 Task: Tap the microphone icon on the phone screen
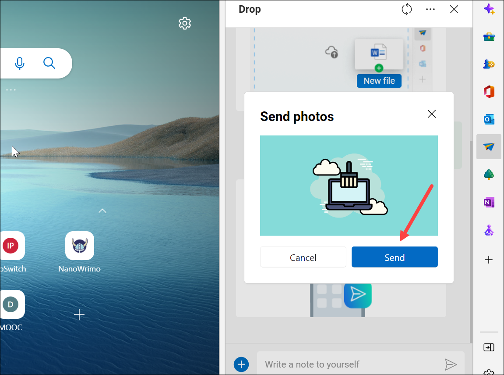click(x=20, y=63)
